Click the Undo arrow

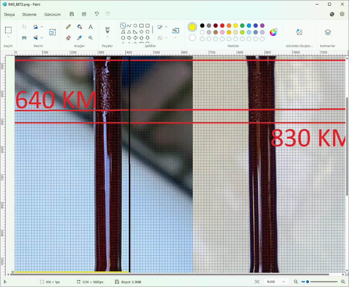click(x=97, y=14)
